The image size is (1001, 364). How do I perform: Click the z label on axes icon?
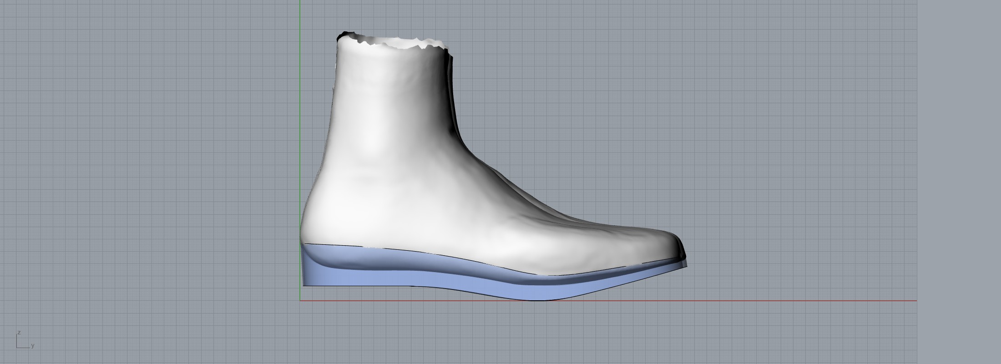point(19,333)
